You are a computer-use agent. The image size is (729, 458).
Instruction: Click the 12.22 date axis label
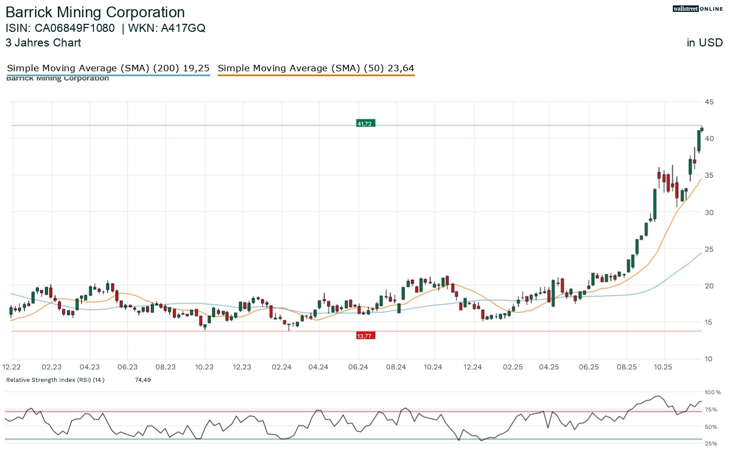pos(11,367)
